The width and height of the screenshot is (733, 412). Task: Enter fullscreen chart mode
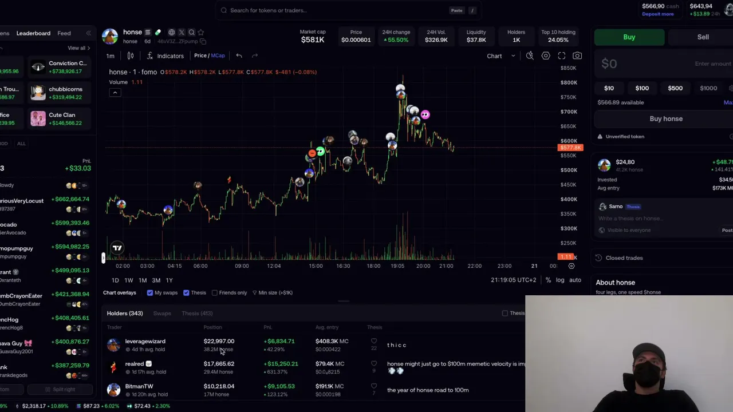(562, 56)
